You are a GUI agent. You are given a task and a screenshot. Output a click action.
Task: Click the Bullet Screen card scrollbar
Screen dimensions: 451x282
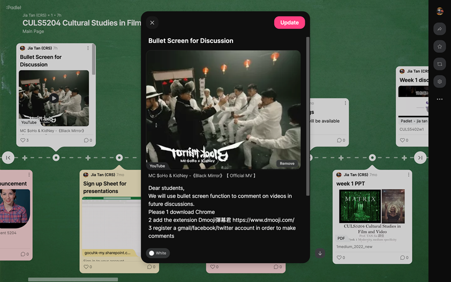[x=94, y=59]
